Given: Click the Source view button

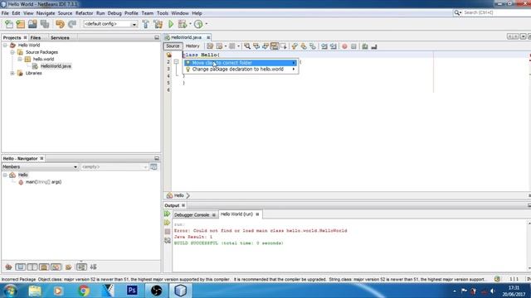Looking at the screenshot, I should (x=173, y=46).
